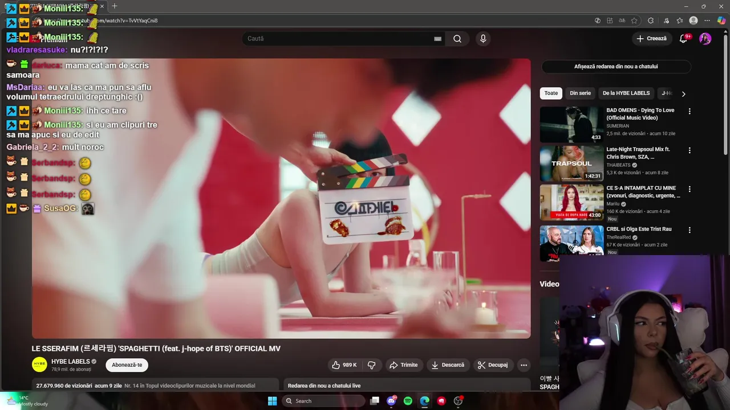
Task: Click Descarcă to download the video
Action: pos(448,365)
